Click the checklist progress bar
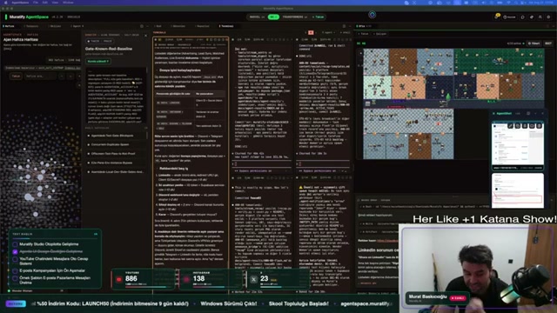557x313 pixels. pos(55,238)
